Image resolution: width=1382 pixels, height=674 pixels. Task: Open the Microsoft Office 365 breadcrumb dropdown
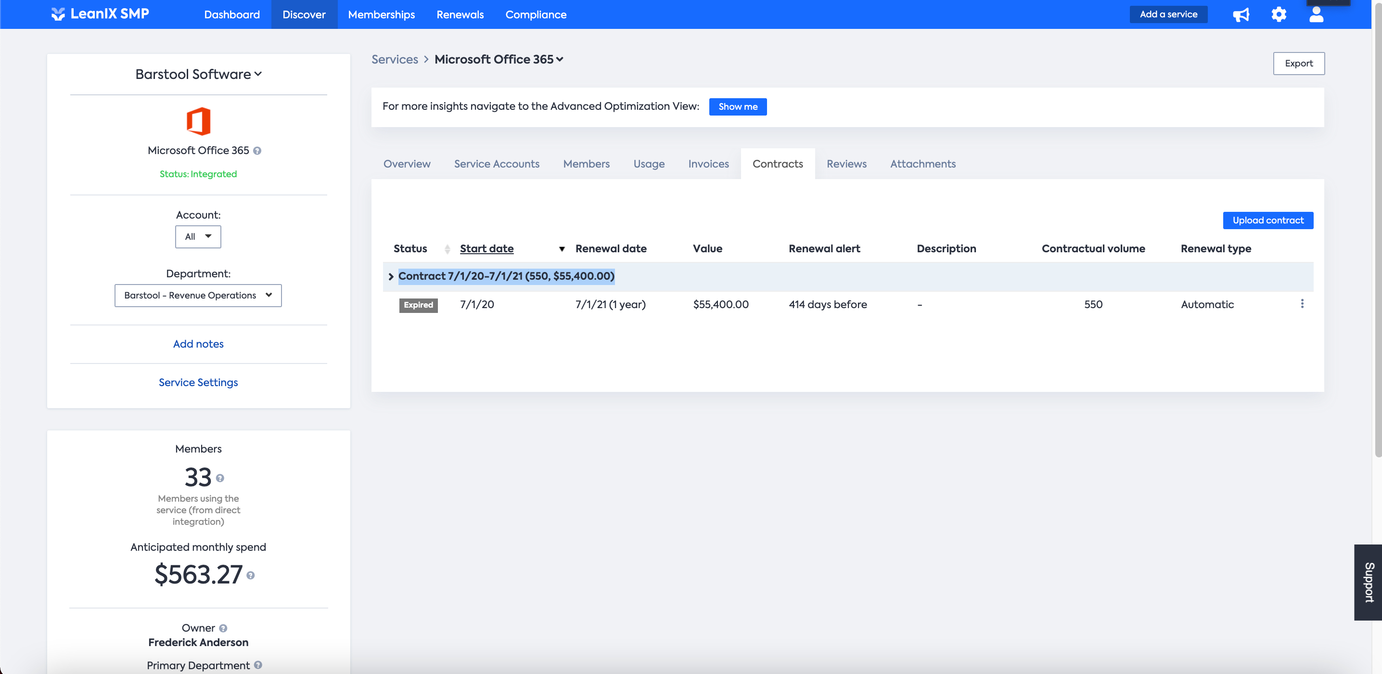click(x=499, y=60)
